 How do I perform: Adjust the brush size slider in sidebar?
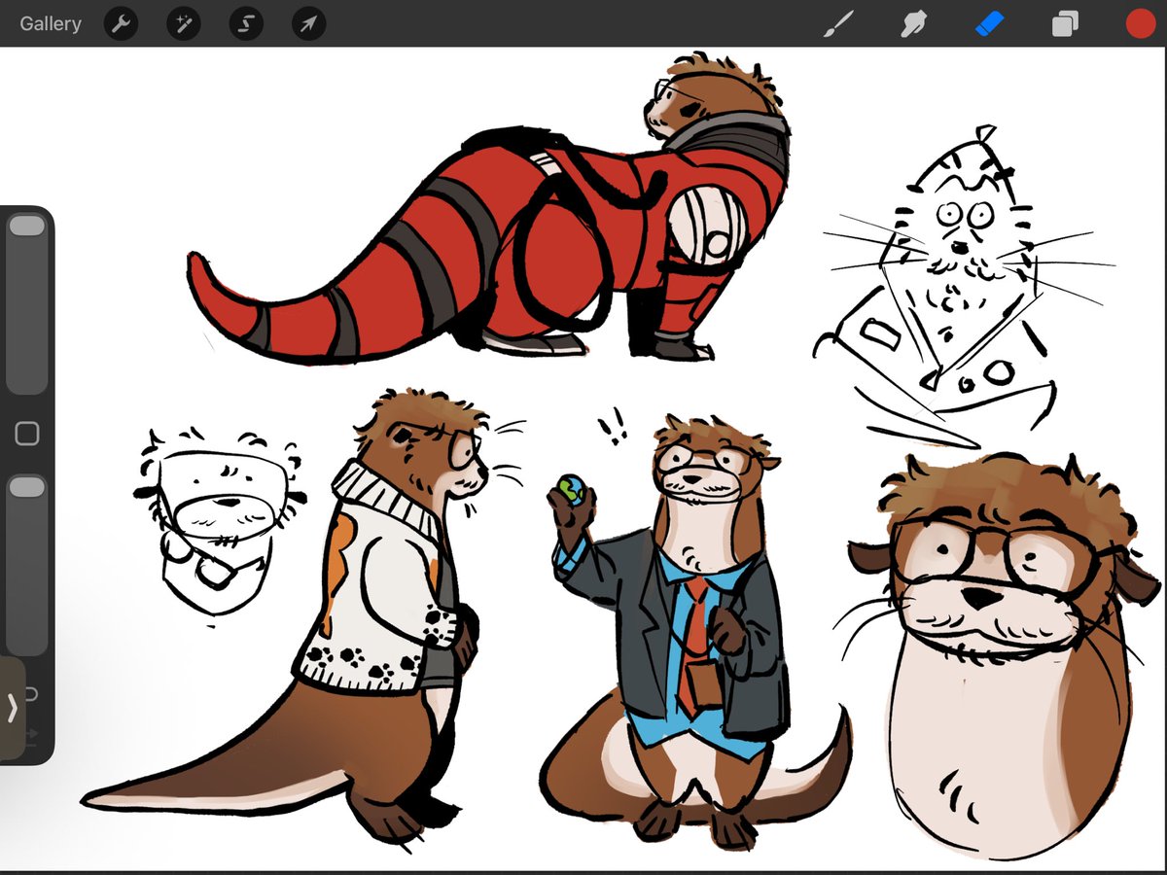(27, 304)
